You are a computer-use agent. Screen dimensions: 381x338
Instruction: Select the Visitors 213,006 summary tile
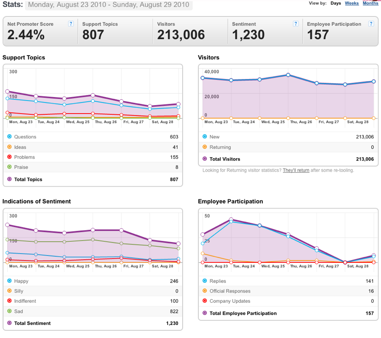pyautogui.click(x=190, y=31)
